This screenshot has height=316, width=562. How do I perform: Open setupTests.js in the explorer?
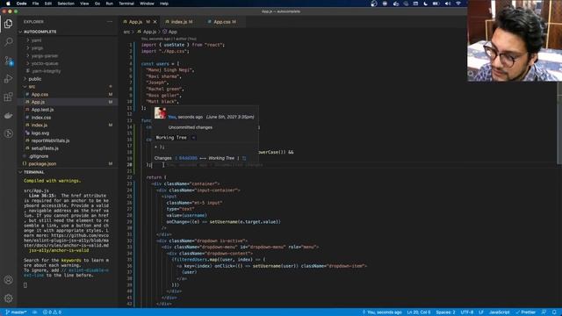[x=45, y=148]
